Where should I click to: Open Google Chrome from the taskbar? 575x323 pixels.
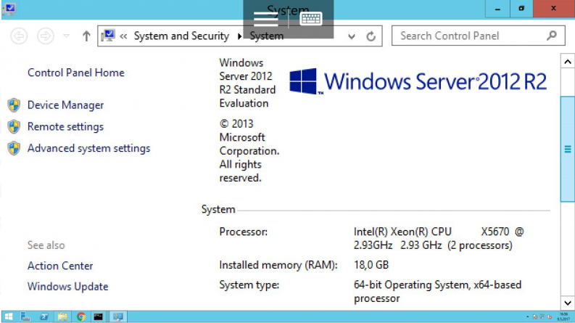[81, 316]
